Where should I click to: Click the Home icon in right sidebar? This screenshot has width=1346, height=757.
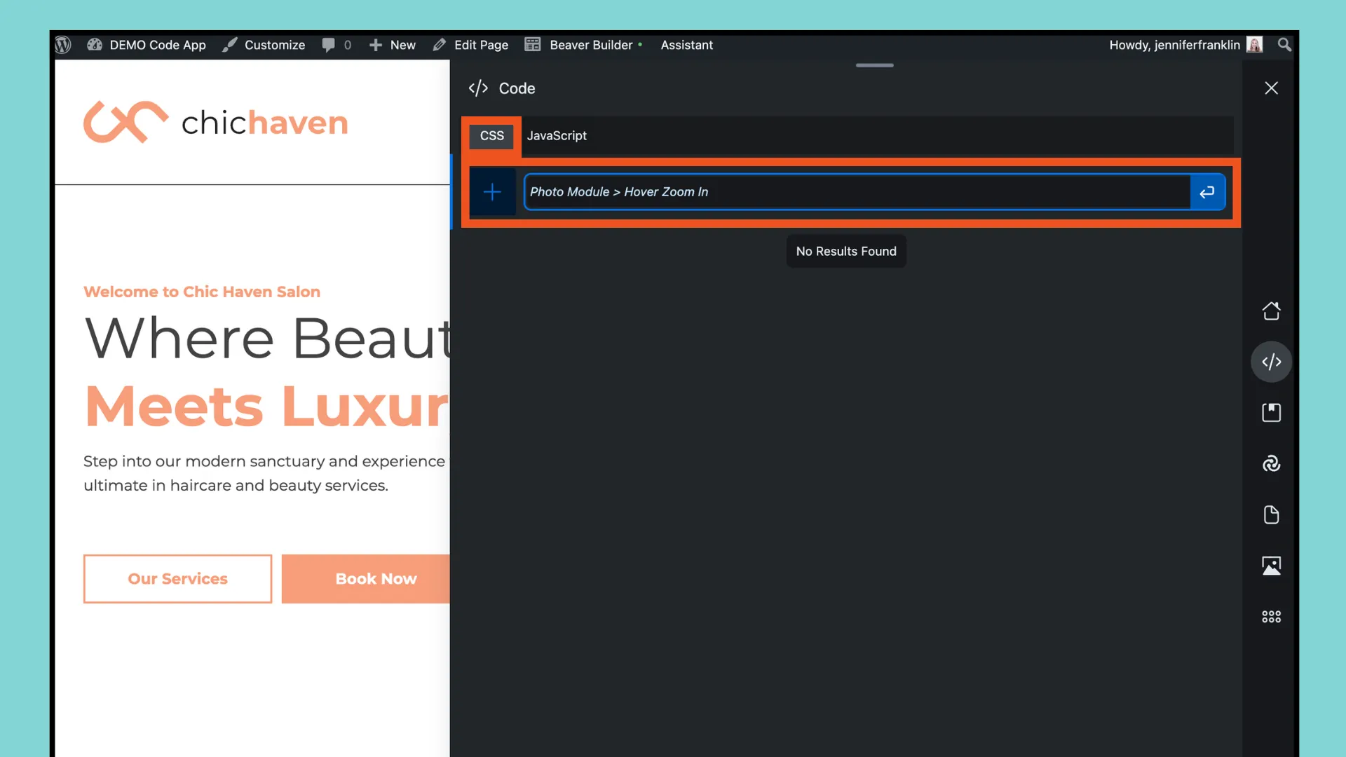[1271, 310]
